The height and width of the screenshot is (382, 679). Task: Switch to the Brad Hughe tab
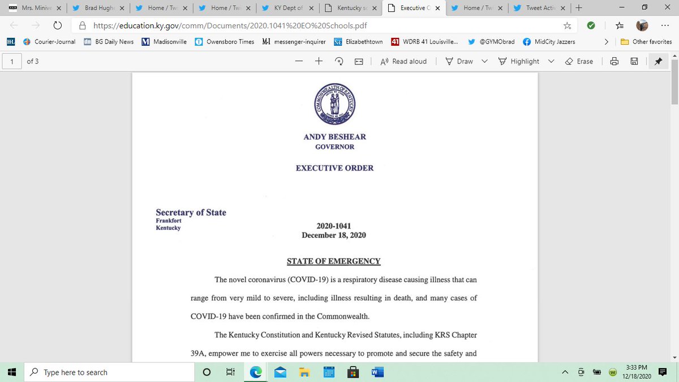tap(98, 8)
